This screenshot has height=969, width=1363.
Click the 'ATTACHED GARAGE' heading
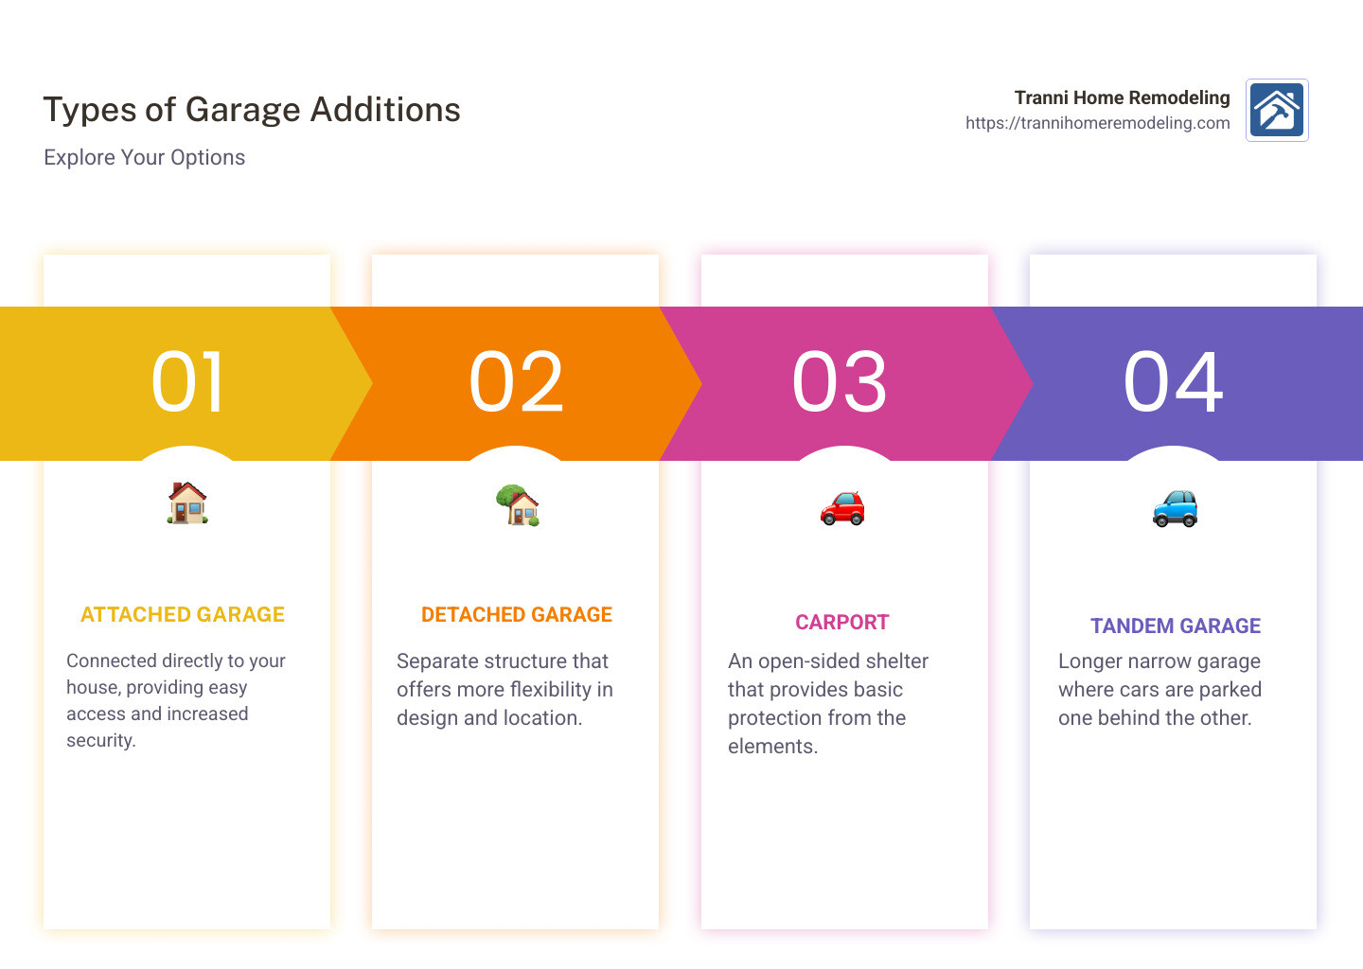183,615
